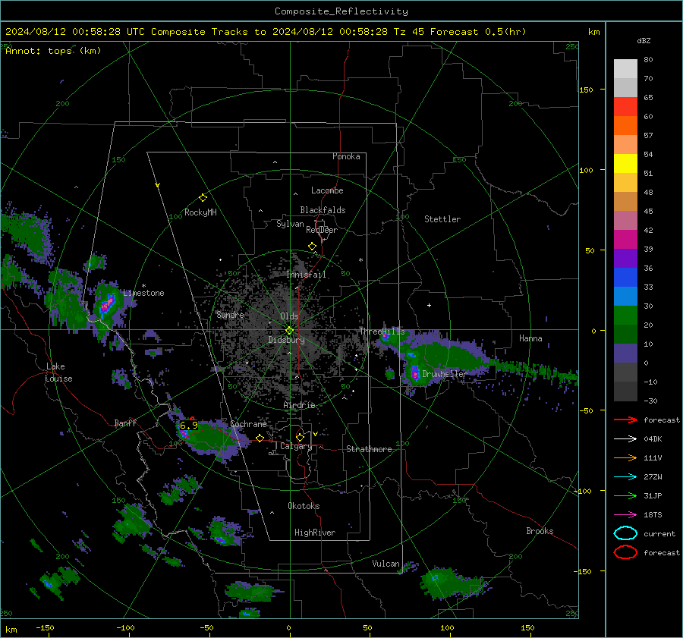Image resolution: width=683 pixels, height=638 pixels.
Task: Click the -30 dBZ scale value
Action: coord(650,401)
